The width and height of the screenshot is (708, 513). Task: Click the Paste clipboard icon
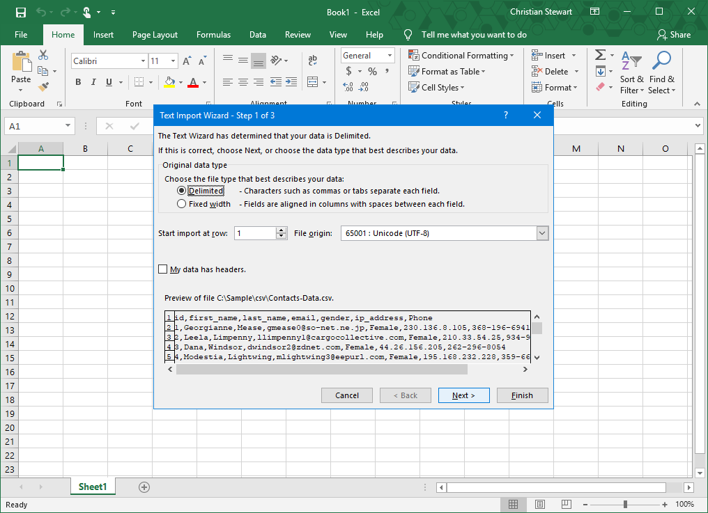(x=21, y=62)
